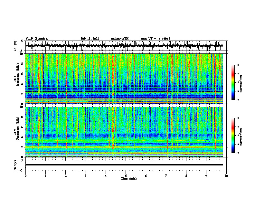Click time axis tick label "10"
This screenshot has width=255, height=197.
pyautogui.click(x=226, y=176)
